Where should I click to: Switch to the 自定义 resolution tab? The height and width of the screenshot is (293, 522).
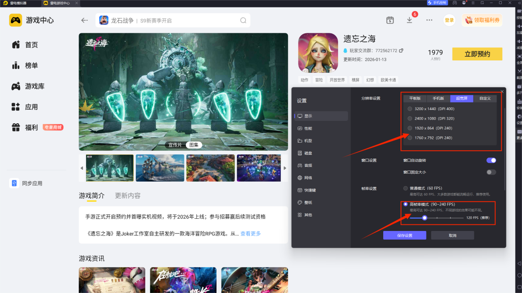[x=485, y=99]
